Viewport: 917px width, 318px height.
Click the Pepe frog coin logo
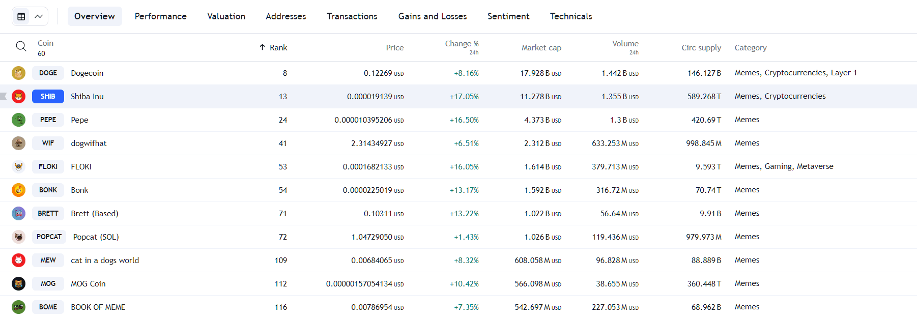(x=19, y=120)
